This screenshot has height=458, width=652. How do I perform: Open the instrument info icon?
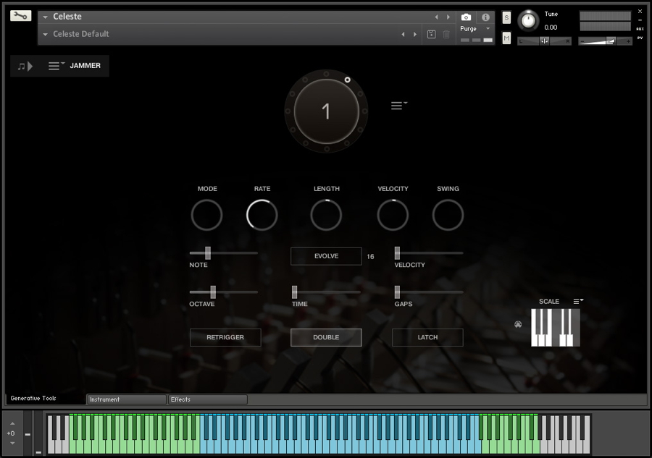[x=485, y=17]
